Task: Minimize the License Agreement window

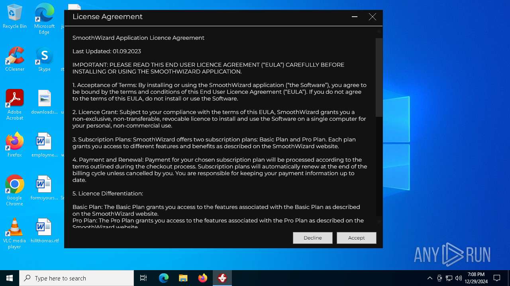Action: (x=354, y=17)
